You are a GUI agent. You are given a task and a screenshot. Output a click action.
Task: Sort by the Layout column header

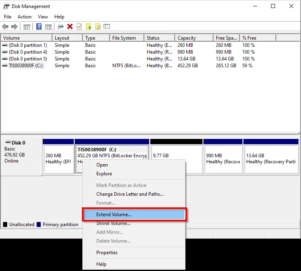(68, 38)
